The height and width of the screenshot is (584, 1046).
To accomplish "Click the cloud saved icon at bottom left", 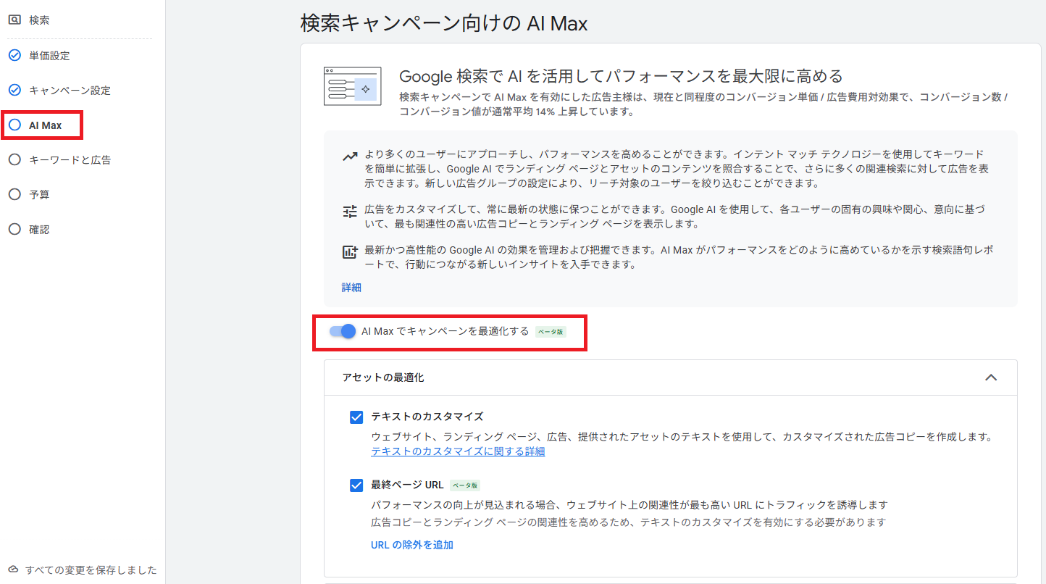I will (13, 570).
